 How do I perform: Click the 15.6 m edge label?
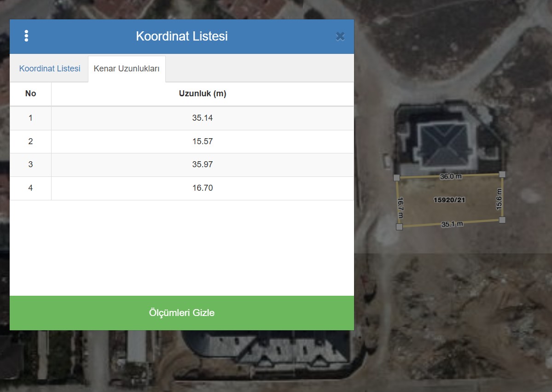pos(499,199)
